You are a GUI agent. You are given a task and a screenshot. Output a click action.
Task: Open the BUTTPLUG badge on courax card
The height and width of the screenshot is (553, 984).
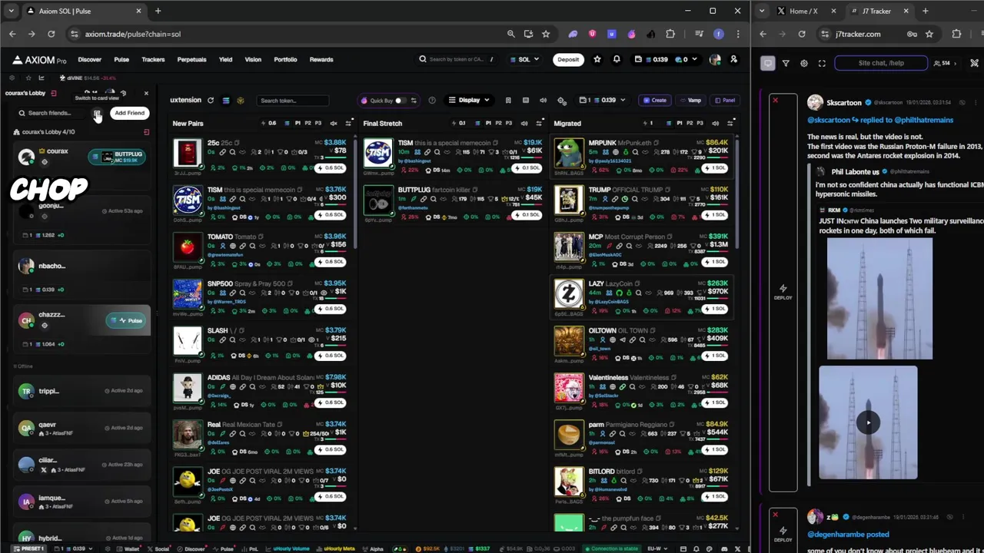[x=118, y=157]
